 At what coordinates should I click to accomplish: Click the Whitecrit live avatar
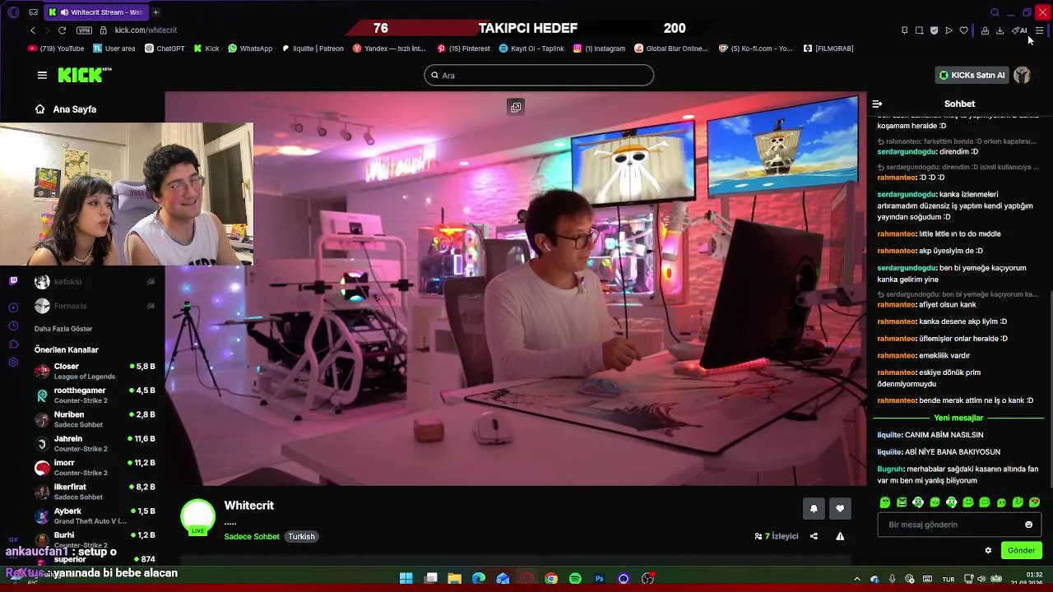197,517
